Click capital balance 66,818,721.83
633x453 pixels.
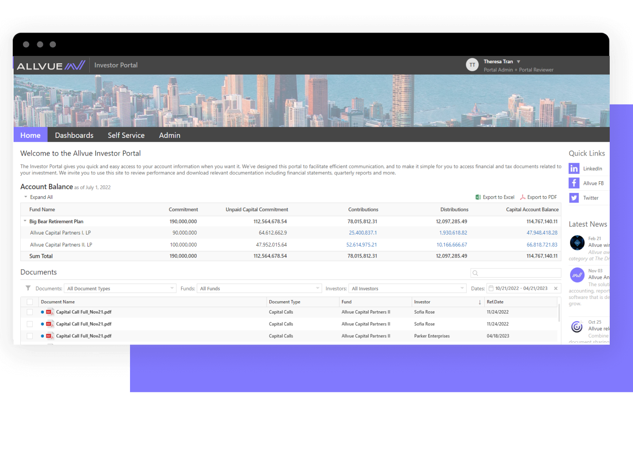[542, 245]
